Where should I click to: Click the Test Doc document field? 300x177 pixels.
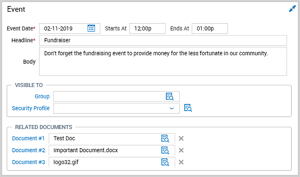coord(112,138)
